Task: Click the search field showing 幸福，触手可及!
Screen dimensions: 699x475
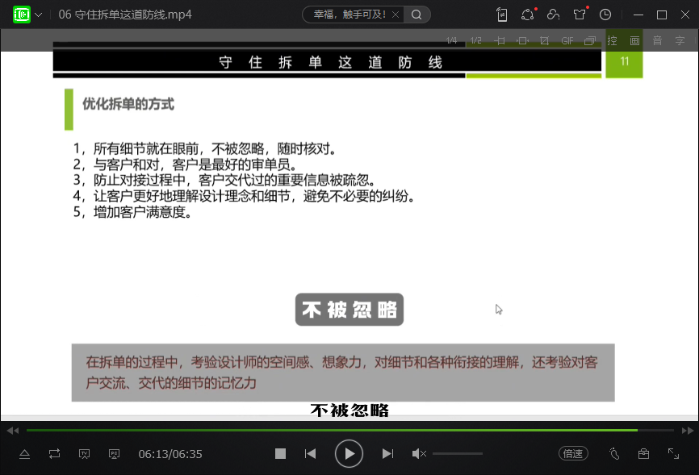Action: click(349, 15)
